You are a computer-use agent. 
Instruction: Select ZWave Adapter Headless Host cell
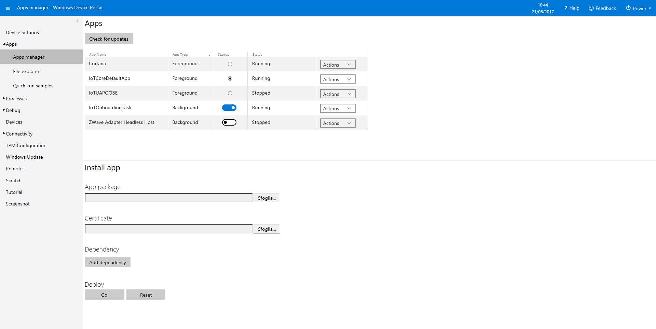coord(122,123)
